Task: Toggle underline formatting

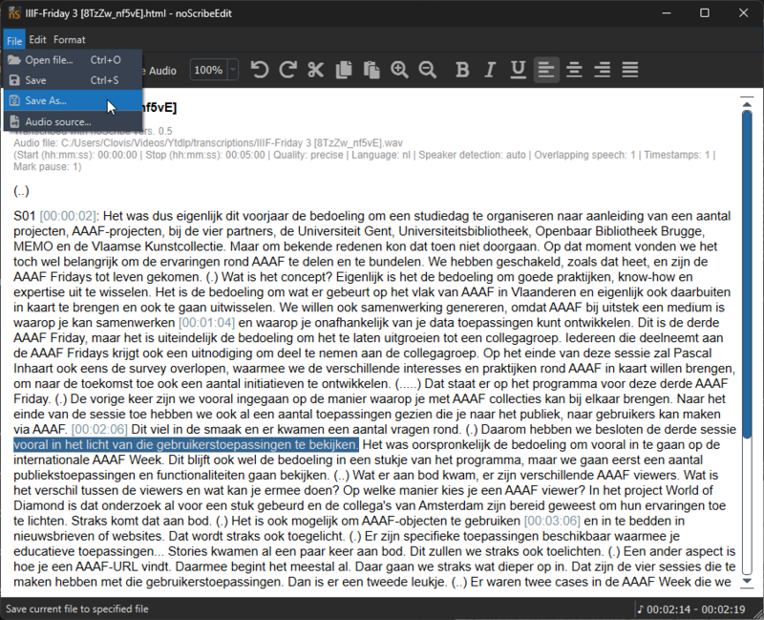Action: pyautogui.click(x=515, y=69)
